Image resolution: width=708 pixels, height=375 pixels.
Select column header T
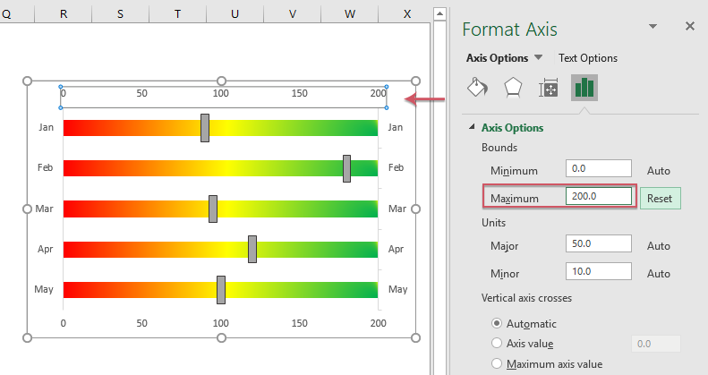pyautogui.click(x=177, y=14)
